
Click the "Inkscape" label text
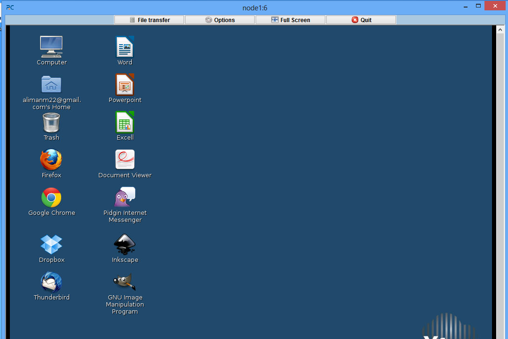125,260
